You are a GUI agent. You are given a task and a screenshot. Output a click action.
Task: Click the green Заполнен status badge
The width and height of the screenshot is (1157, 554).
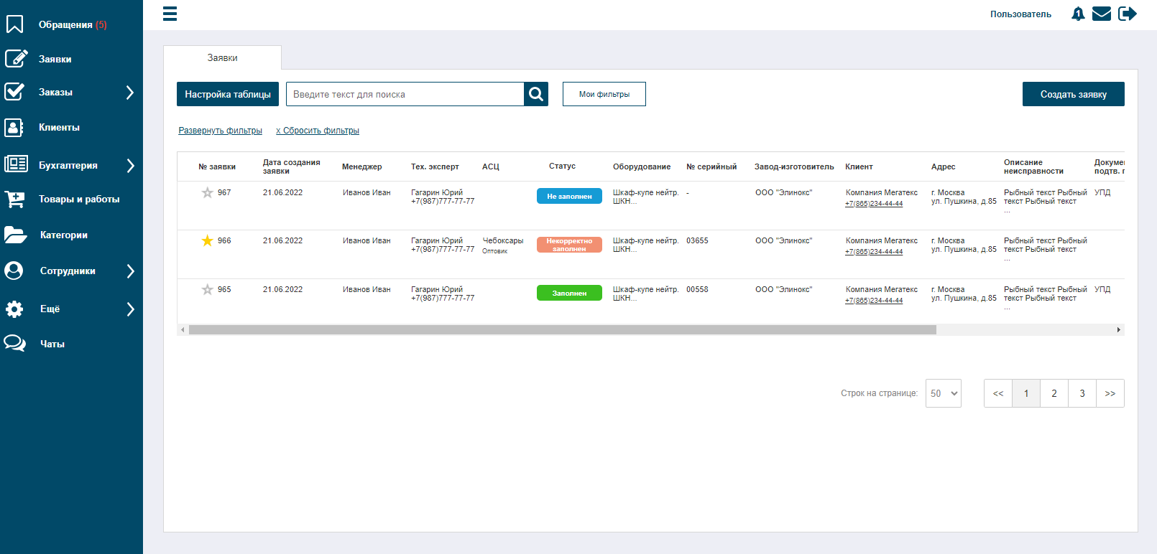(569, 293)
